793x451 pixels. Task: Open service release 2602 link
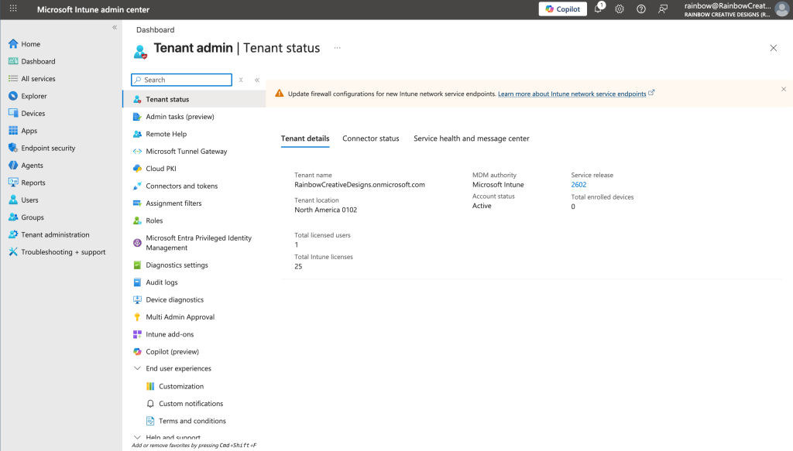click(x=578, y=185)
